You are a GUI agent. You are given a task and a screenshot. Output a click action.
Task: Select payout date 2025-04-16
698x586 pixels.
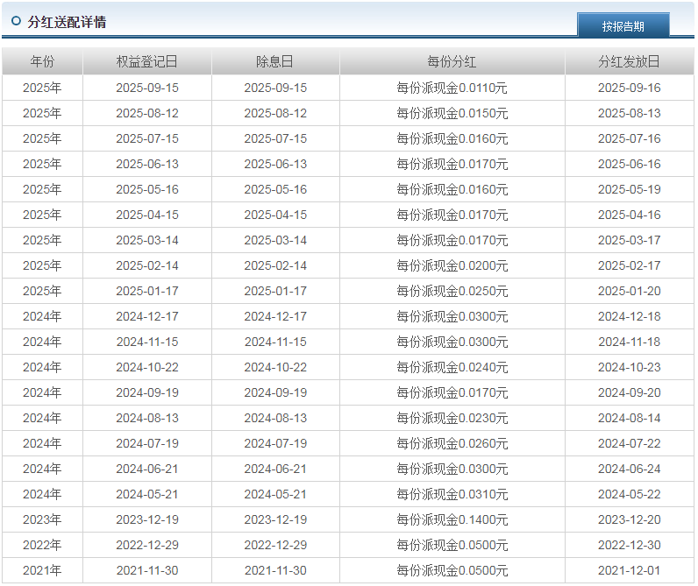629,215
